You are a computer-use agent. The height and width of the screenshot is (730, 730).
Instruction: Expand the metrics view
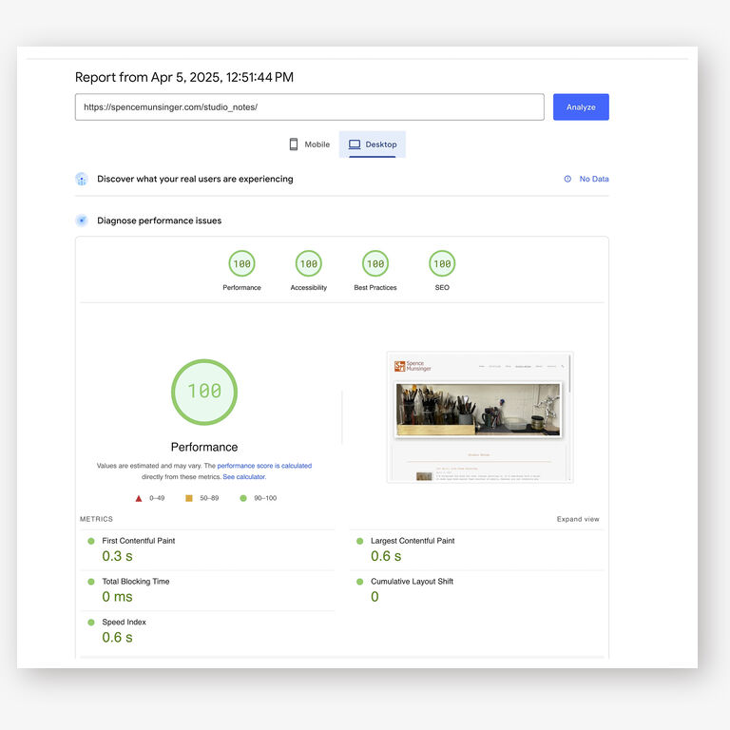[x=578, y=519]
